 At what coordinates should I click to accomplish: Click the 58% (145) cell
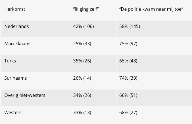(x=130, y=26)
